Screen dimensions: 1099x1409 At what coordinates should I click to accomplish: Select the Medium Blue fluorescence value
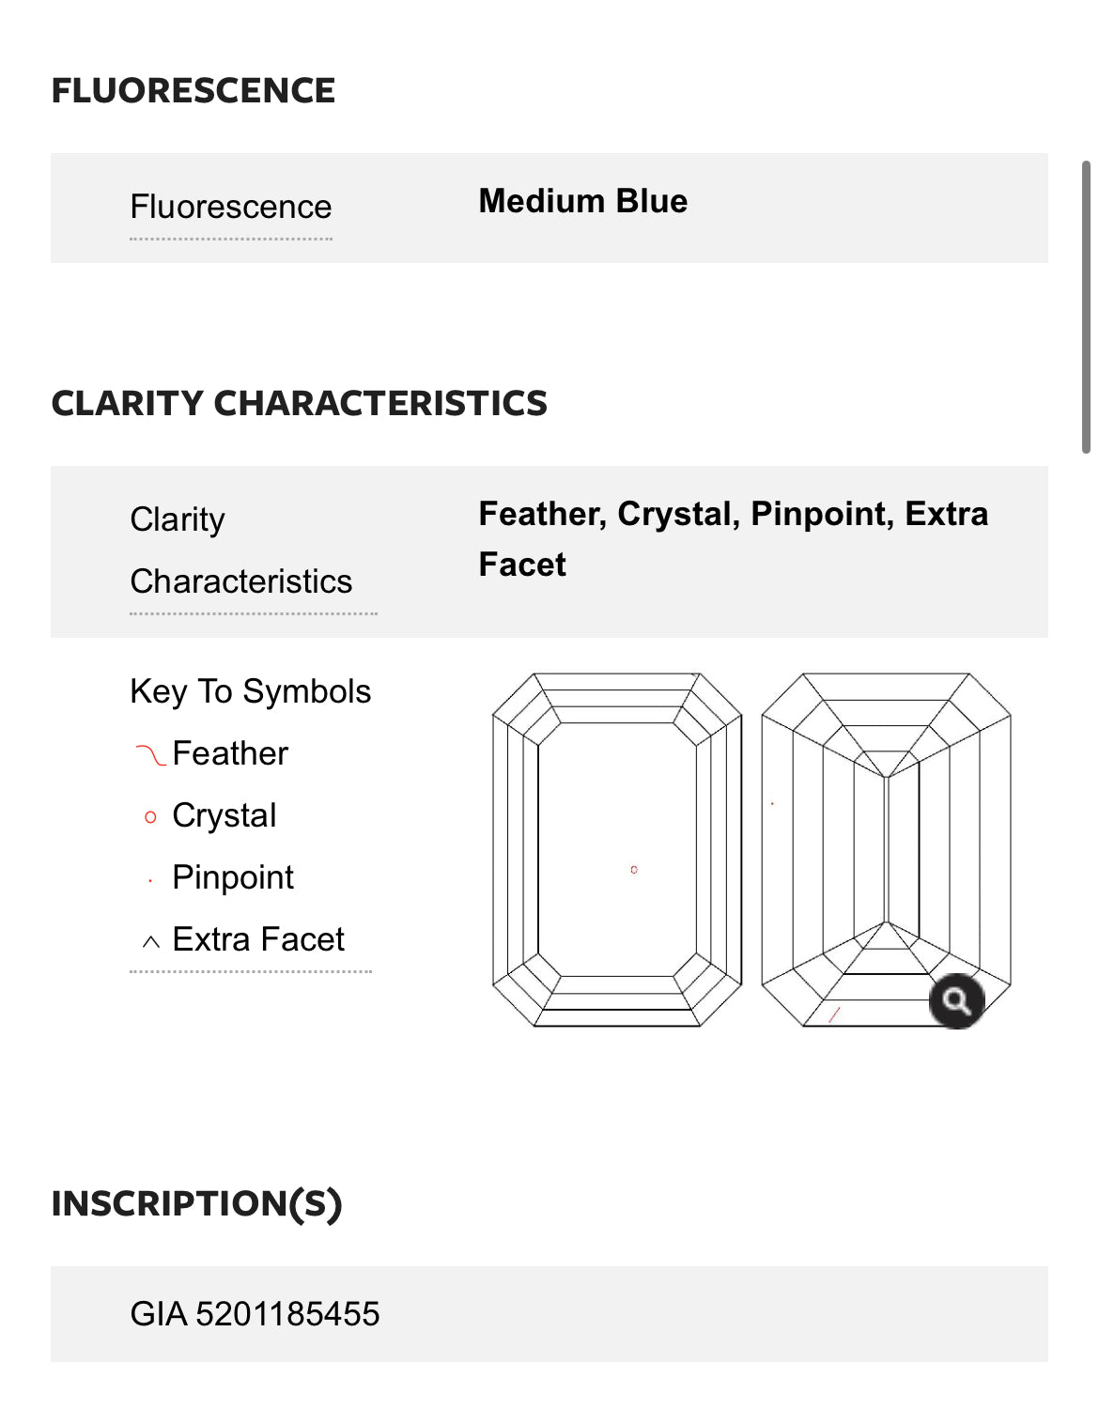point(582,201)
